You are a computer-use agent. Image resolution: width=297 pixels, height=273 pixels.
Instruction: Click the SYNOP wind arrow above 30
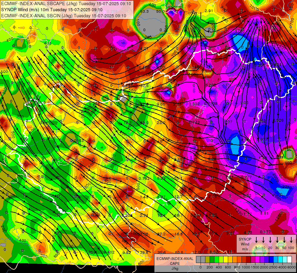pos(277,240)
